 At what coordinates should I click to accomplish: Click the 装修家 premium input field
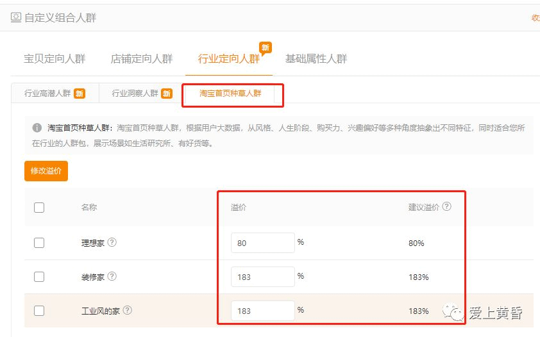[x=262, y=277]
